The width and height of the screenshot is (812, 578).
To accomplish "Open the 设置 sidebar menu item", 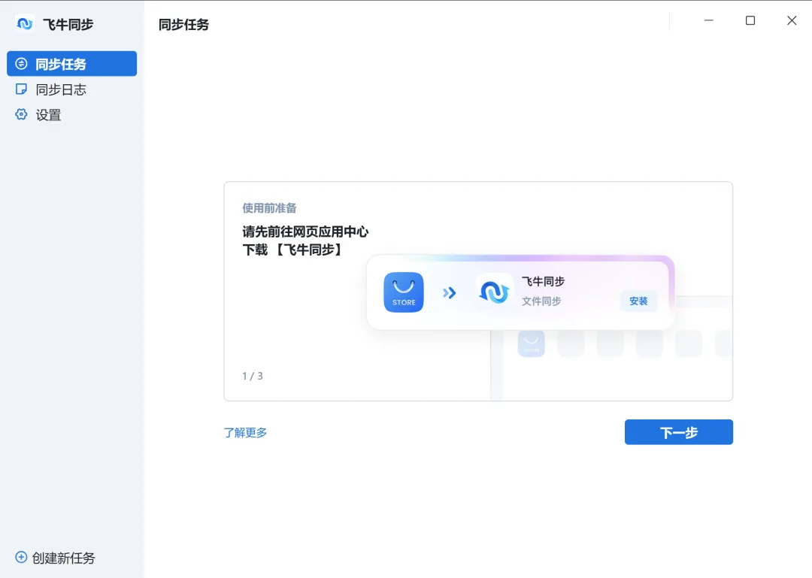I will click(x=71, y=115).
